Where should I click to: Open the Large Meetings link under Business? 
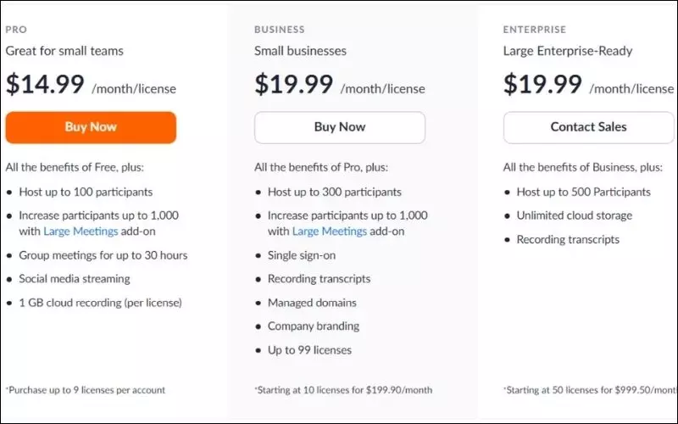330,231
